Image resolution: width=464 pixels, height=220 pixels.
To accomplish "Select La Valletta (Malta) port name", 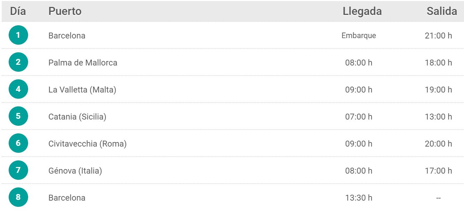I will (82, 90).
